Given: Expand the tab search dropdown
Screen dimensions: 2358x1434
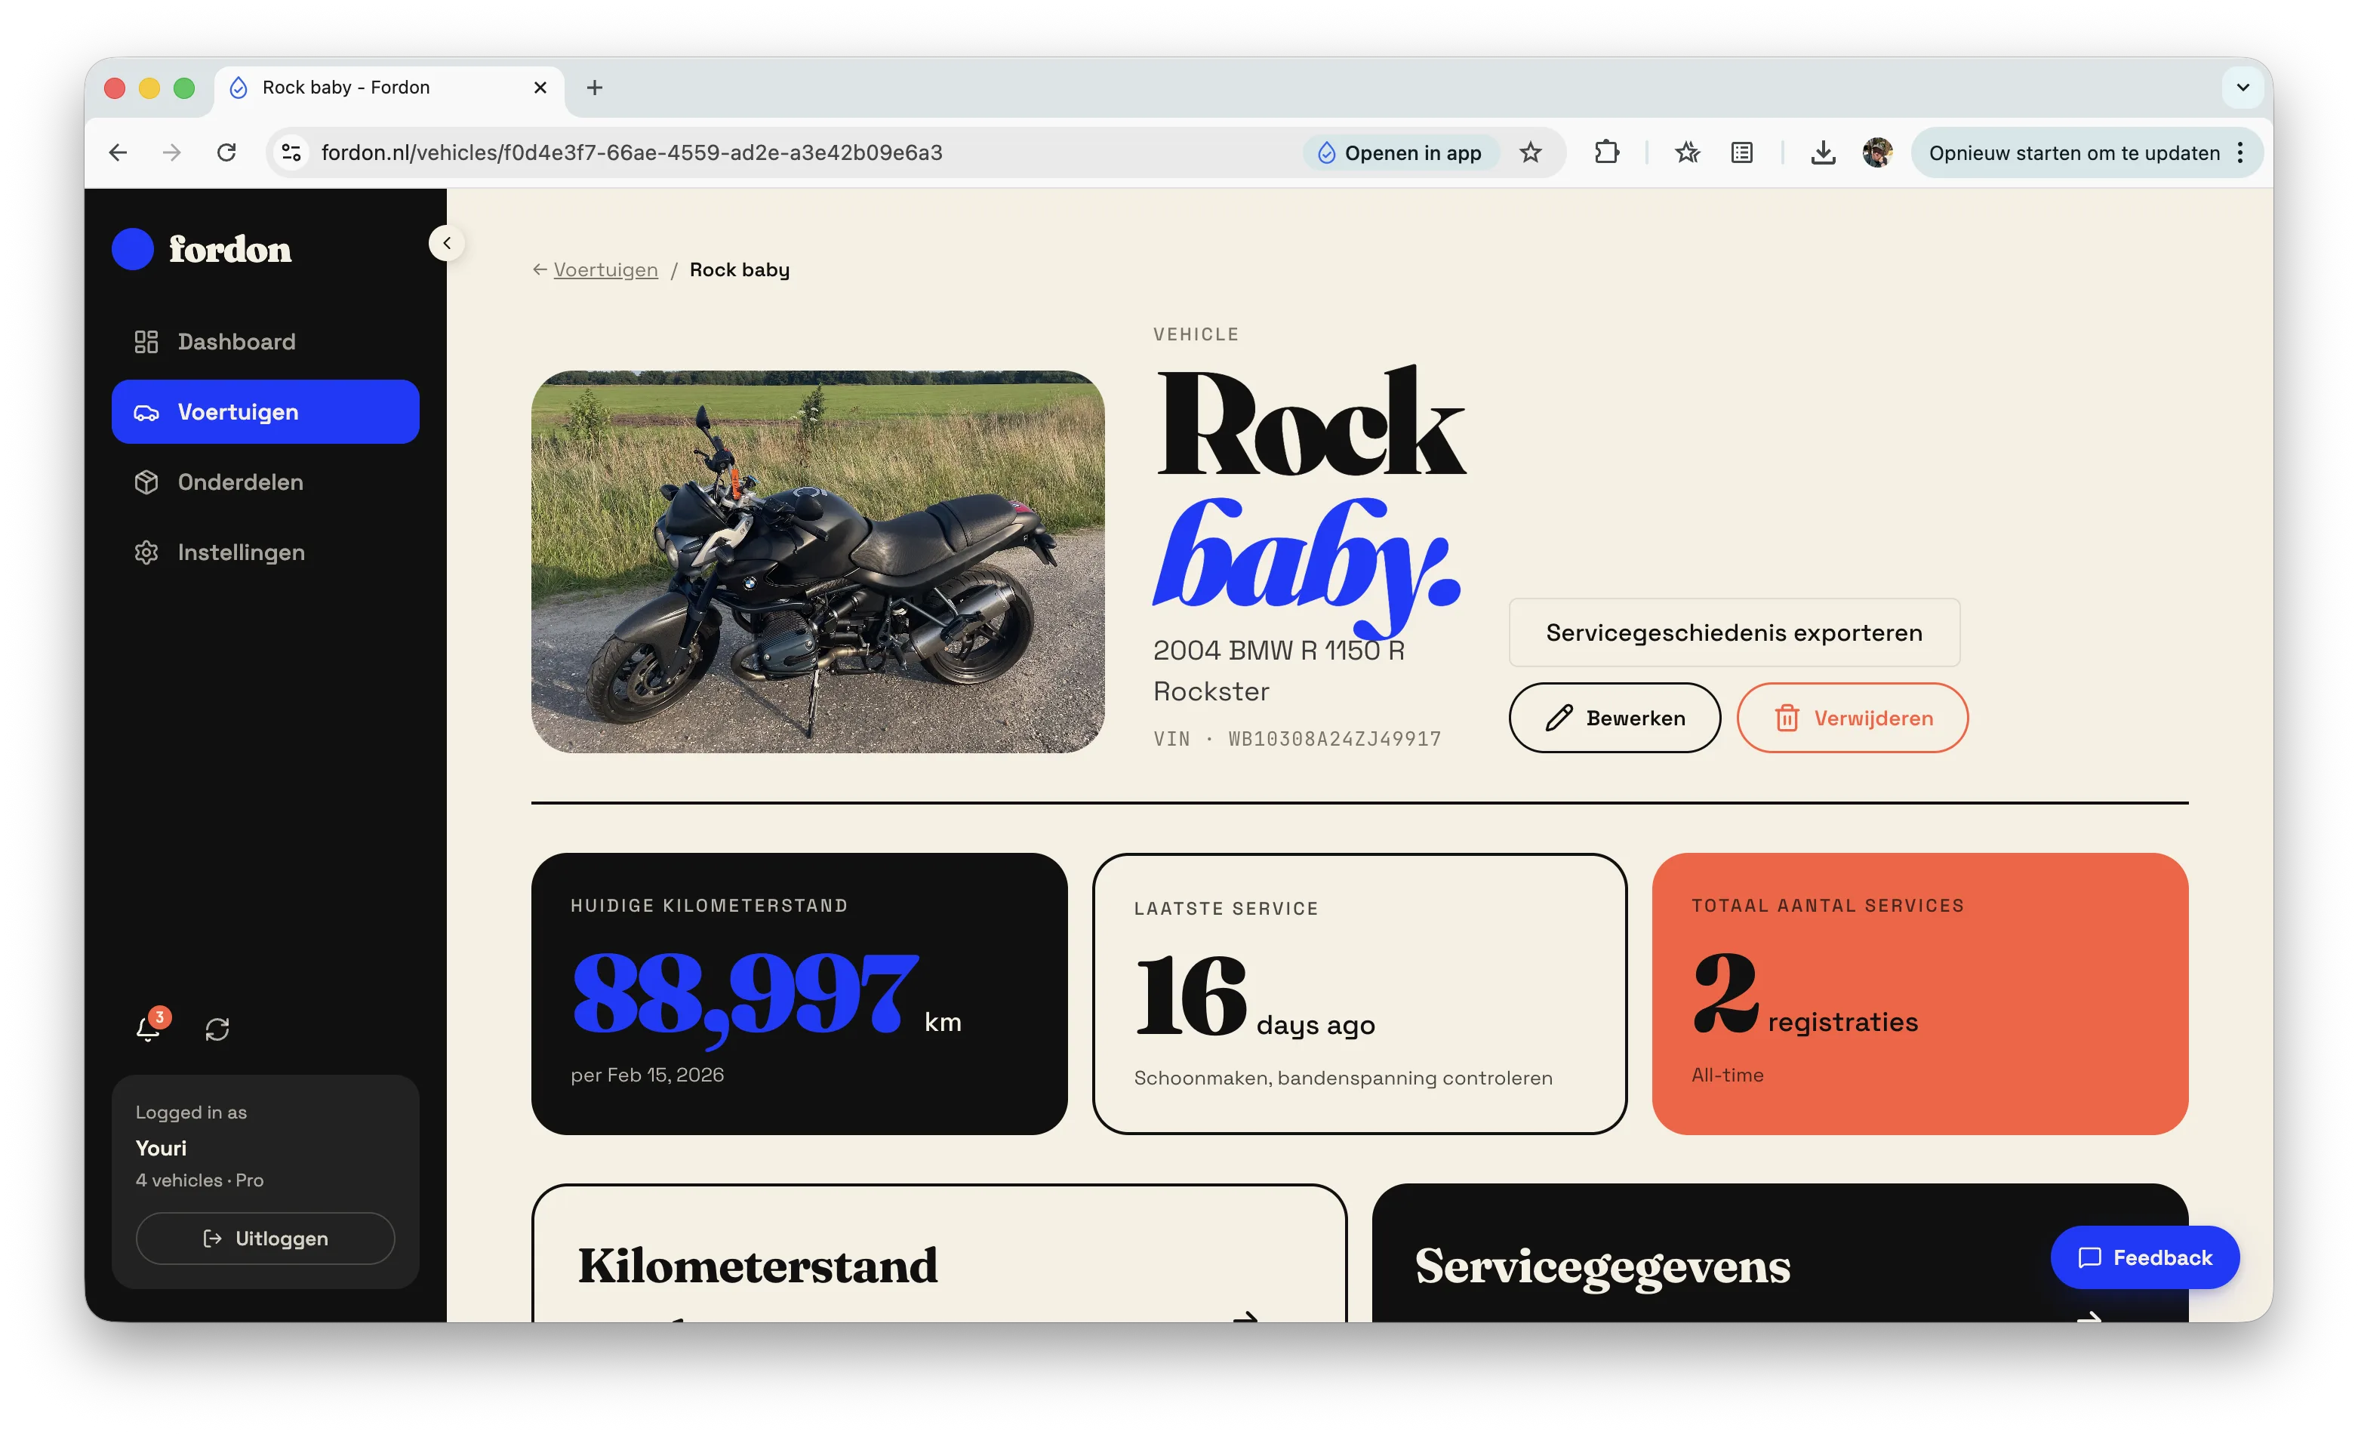Looking at the screenshot, I should tap(2243, 88).
